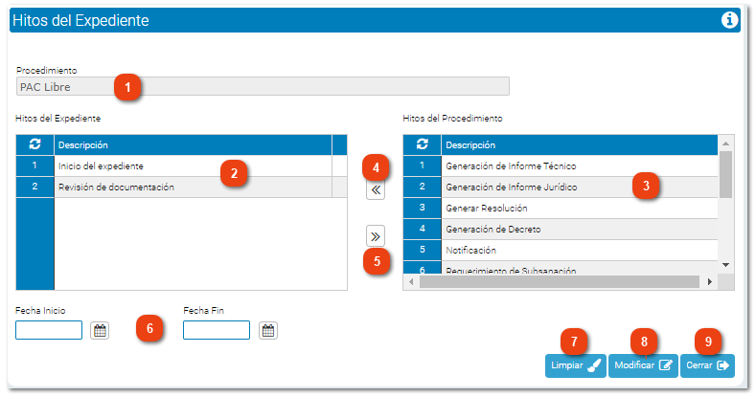Select Notificación row
This screenshot has width=756, height=397.
[561, 251]
